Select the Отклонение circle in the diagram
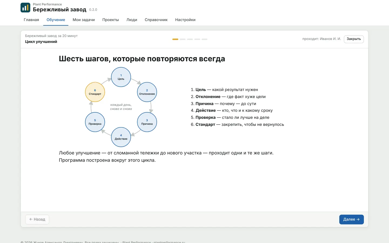 [147, 92]
